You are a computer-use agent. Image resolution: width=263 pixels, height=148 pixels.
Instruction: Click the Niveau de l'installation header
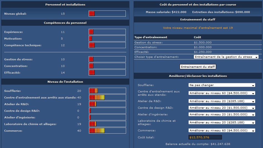pos(65,82)
